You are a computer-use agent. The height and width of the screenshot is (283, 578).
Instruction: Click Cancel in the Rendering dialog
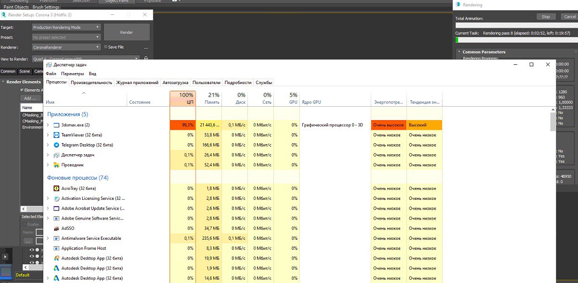click(x=569, y=17)
